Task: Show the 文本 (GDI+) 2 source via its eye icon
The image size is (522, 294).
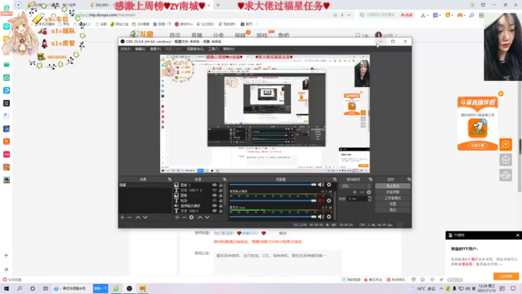Action: coord(215,190)
